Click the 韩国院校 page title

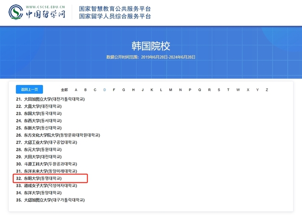[x=151, y=46]
